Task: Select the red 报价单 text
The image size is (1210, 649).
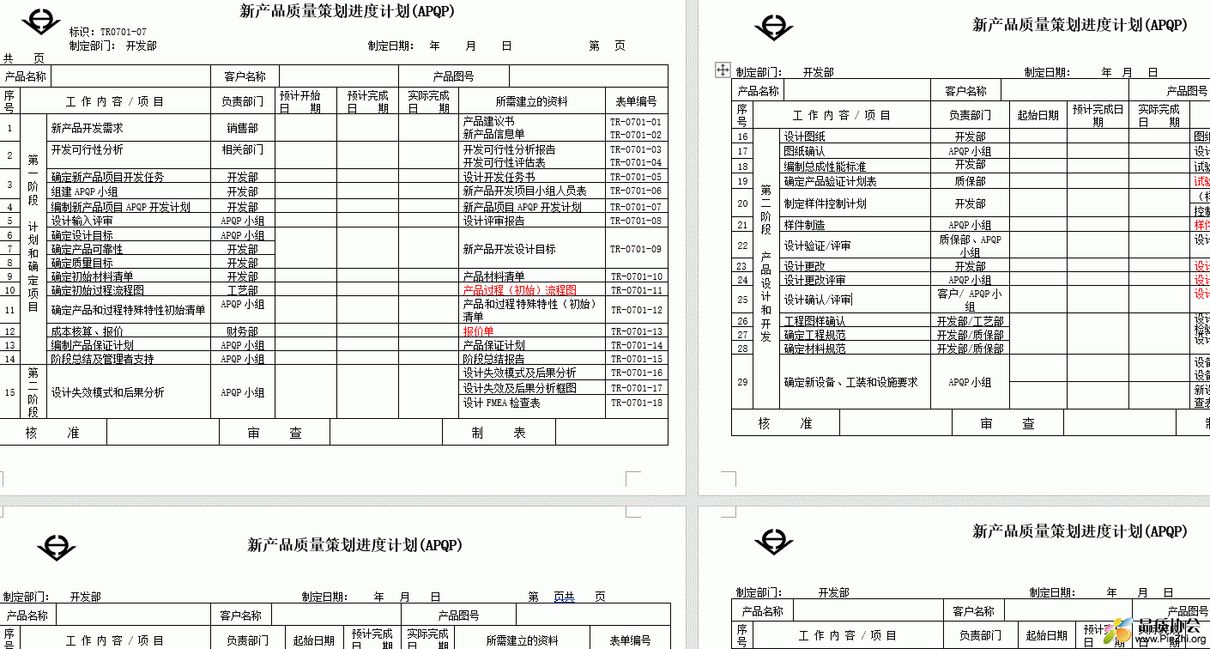Action: [x=478, y=331]
